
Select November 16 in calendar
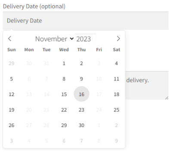pyautogui.click(x=81, y=94)
